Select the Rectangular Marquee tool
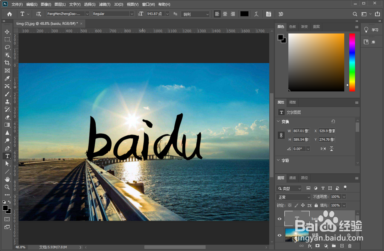This screenshot has height=251, width=384. (7, 39)
